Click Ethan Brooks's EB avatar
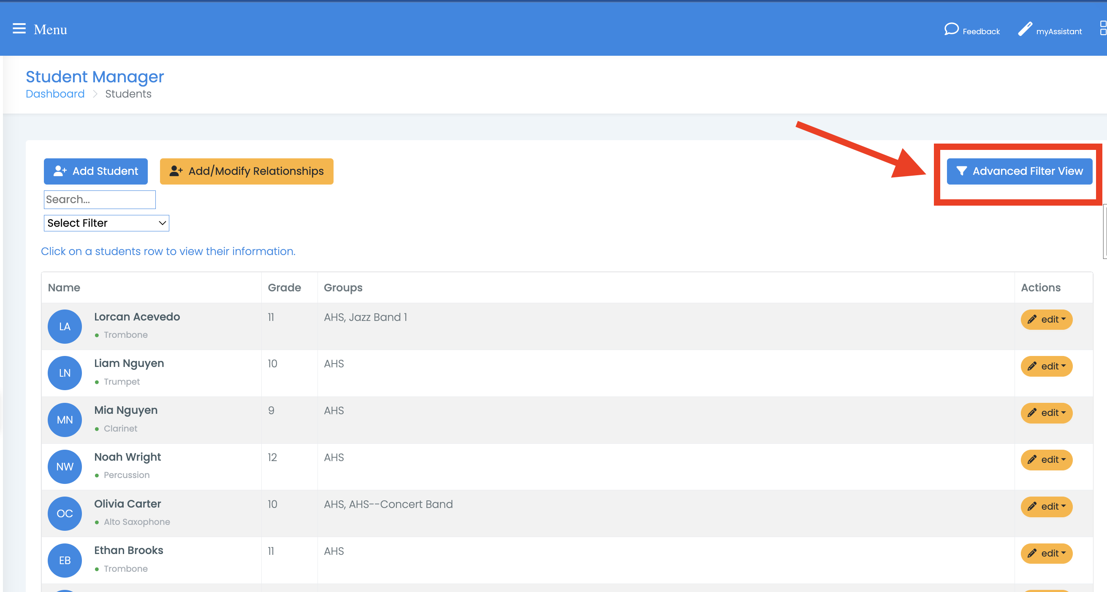This screenshot has width=1107, height=592. point(65,560)
